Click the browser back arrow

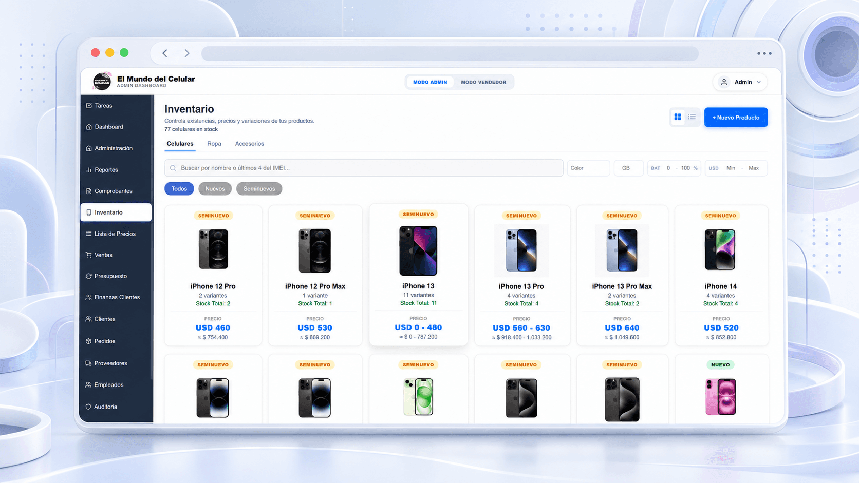(165, 53)
